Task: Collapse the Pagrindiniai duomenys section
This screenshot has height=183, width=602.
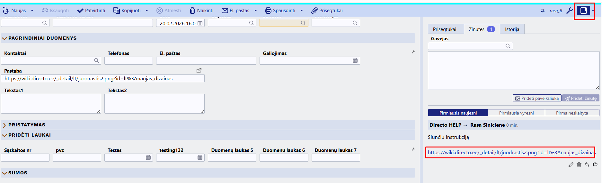Action: coord(4,38)
